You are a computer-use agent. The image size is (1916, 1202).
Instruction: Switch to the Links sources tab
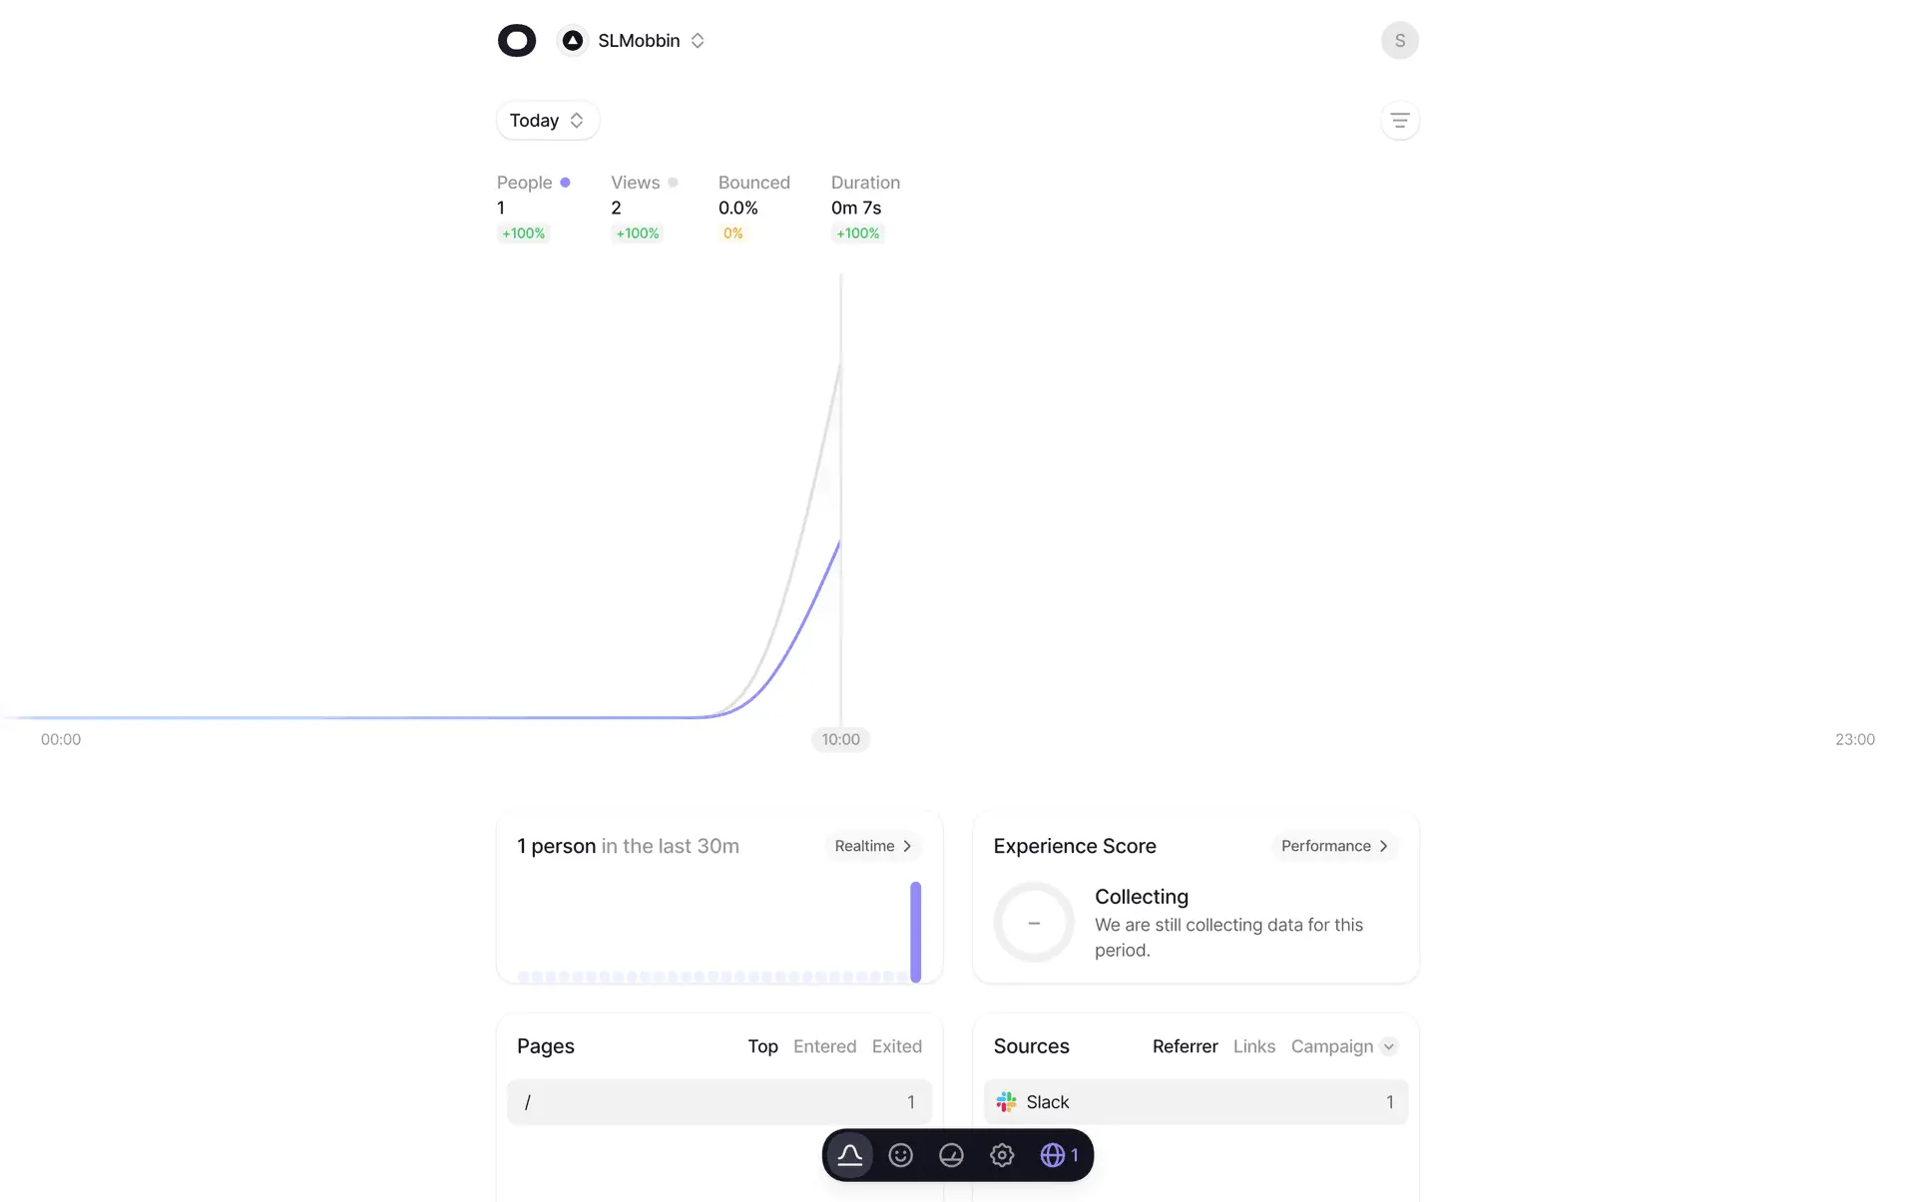pos(1253,1046)
